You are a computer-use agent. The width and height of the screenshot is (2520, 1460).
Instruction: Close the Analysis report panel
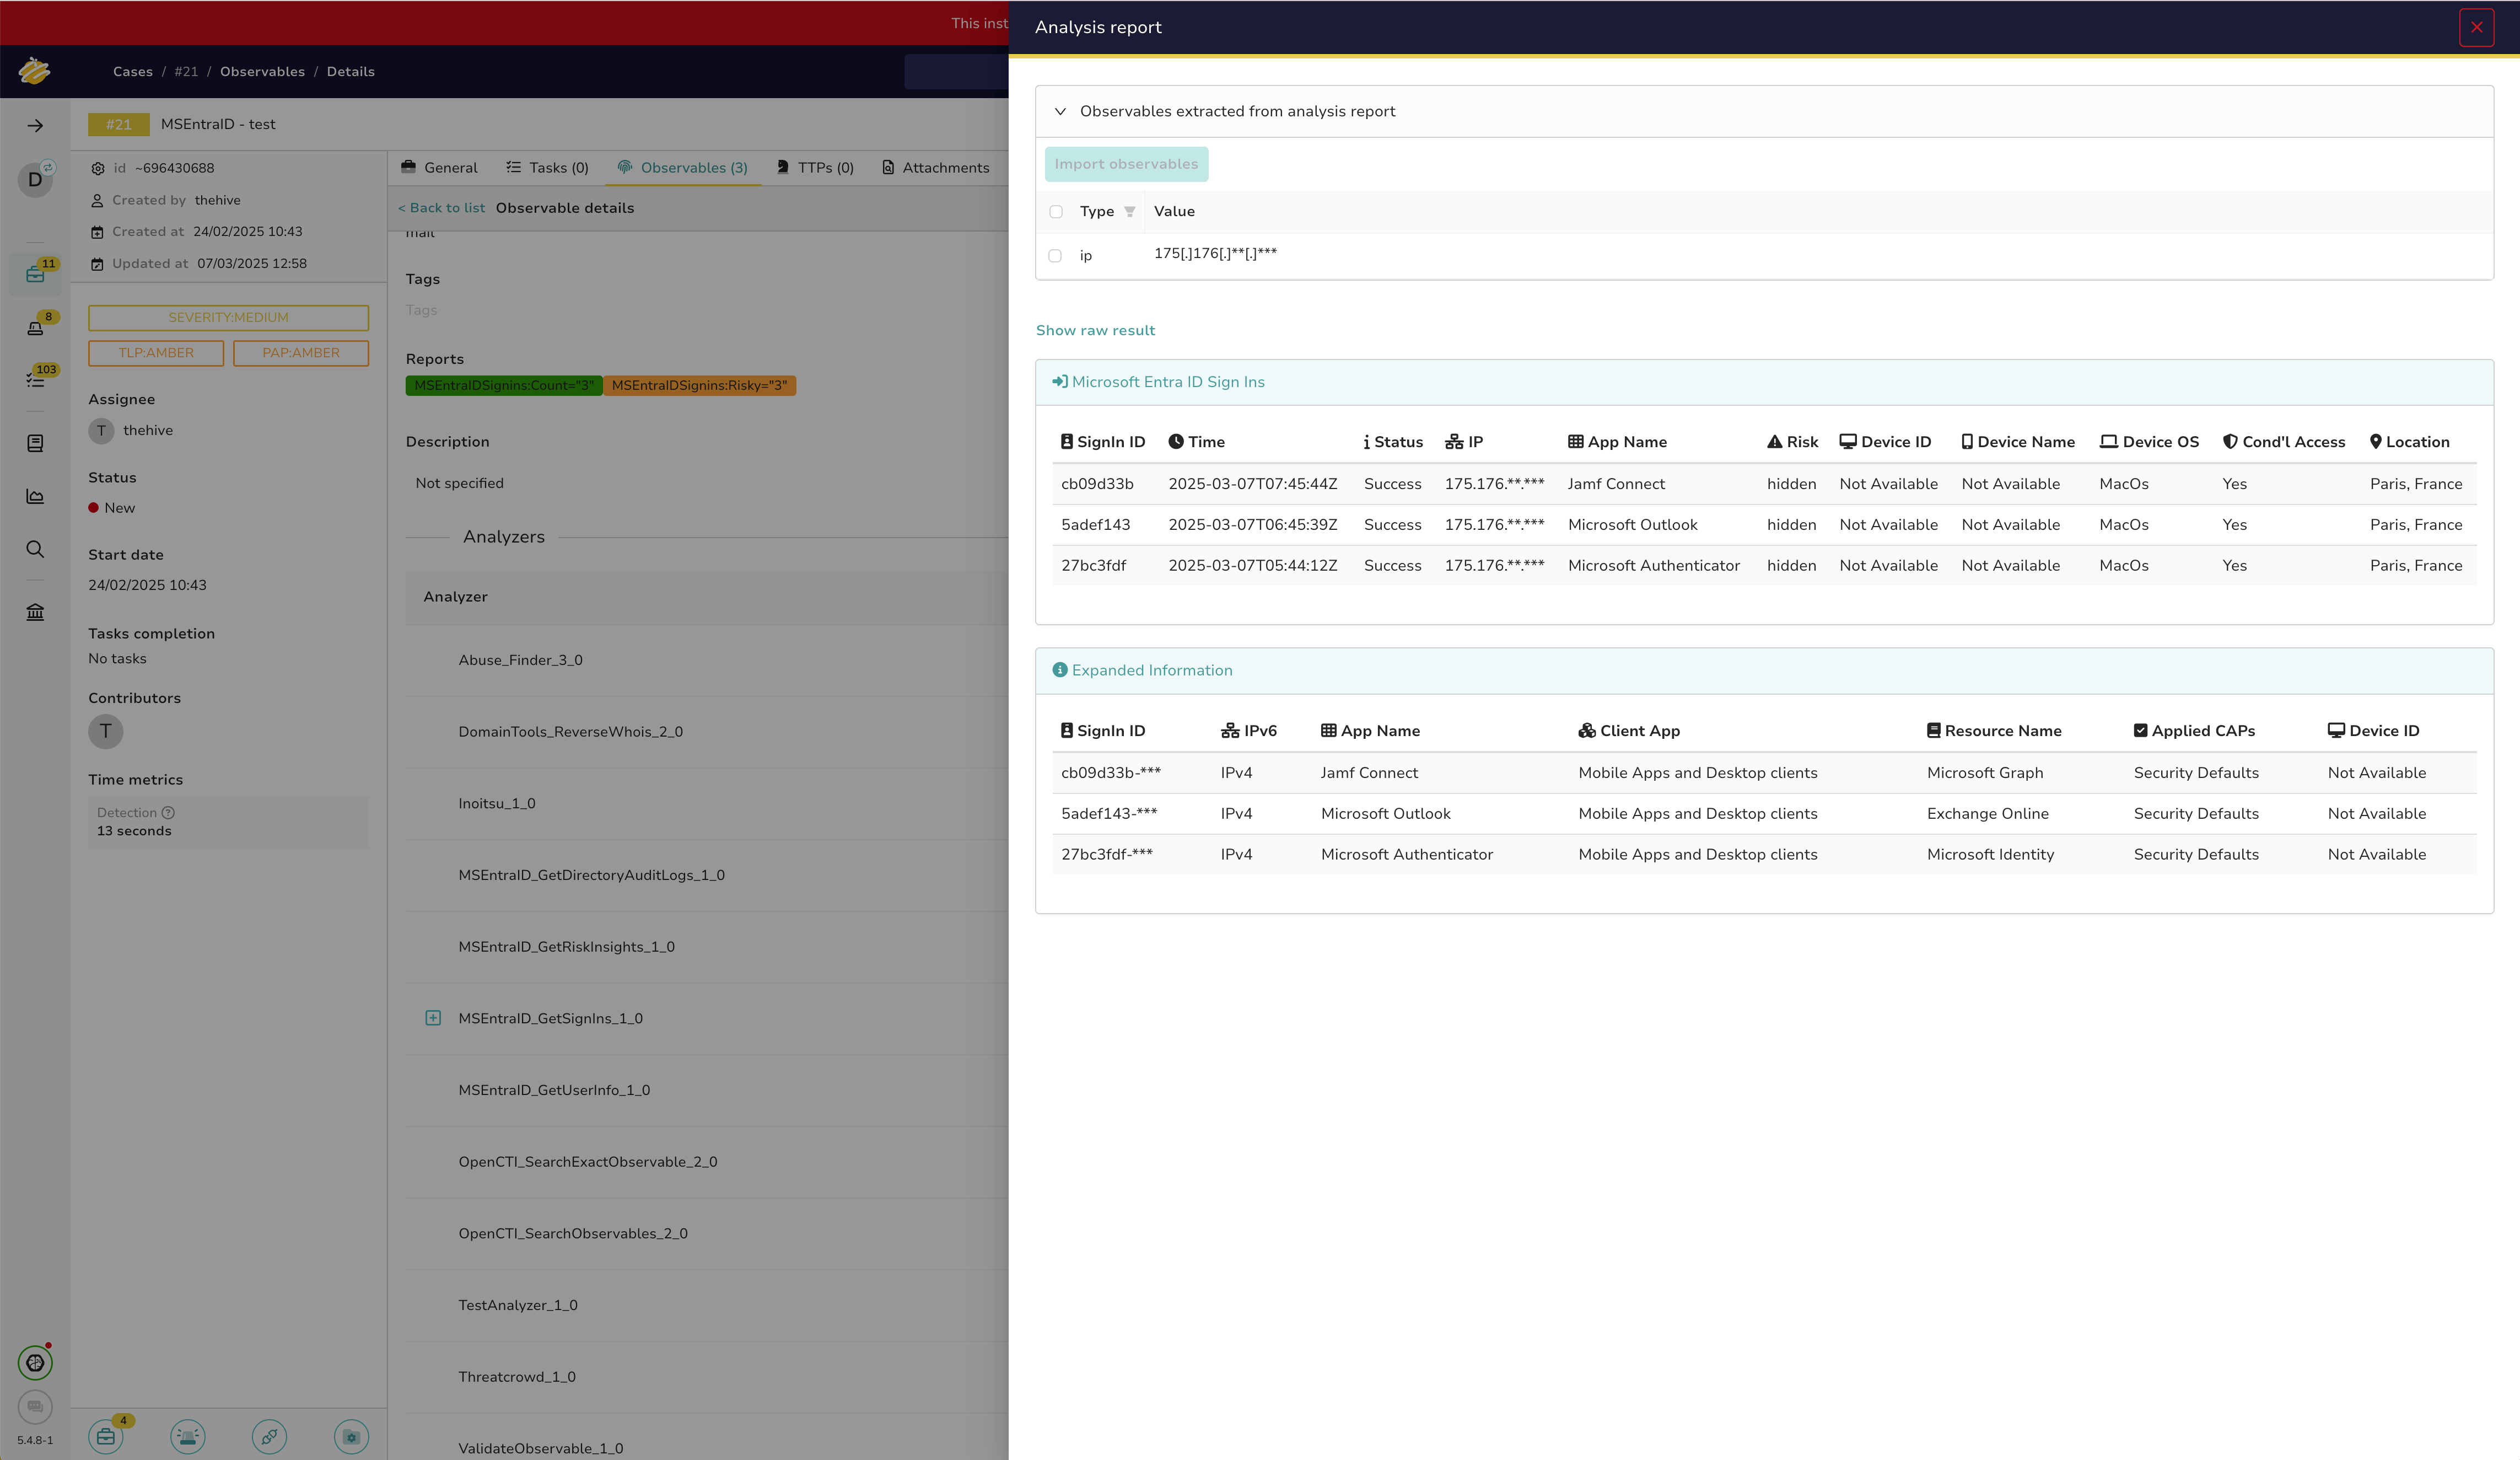click(2476, 28)
